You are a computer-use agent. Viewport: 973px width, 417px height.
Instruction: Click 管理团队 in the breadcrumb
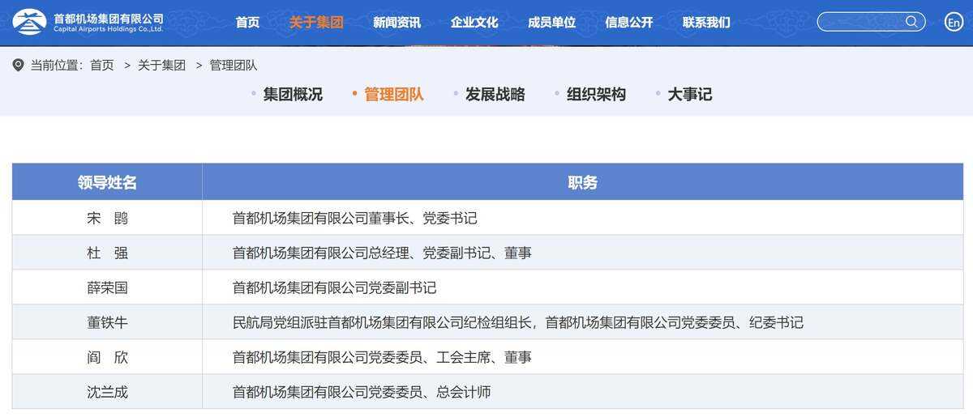click(x=234, y=66)
